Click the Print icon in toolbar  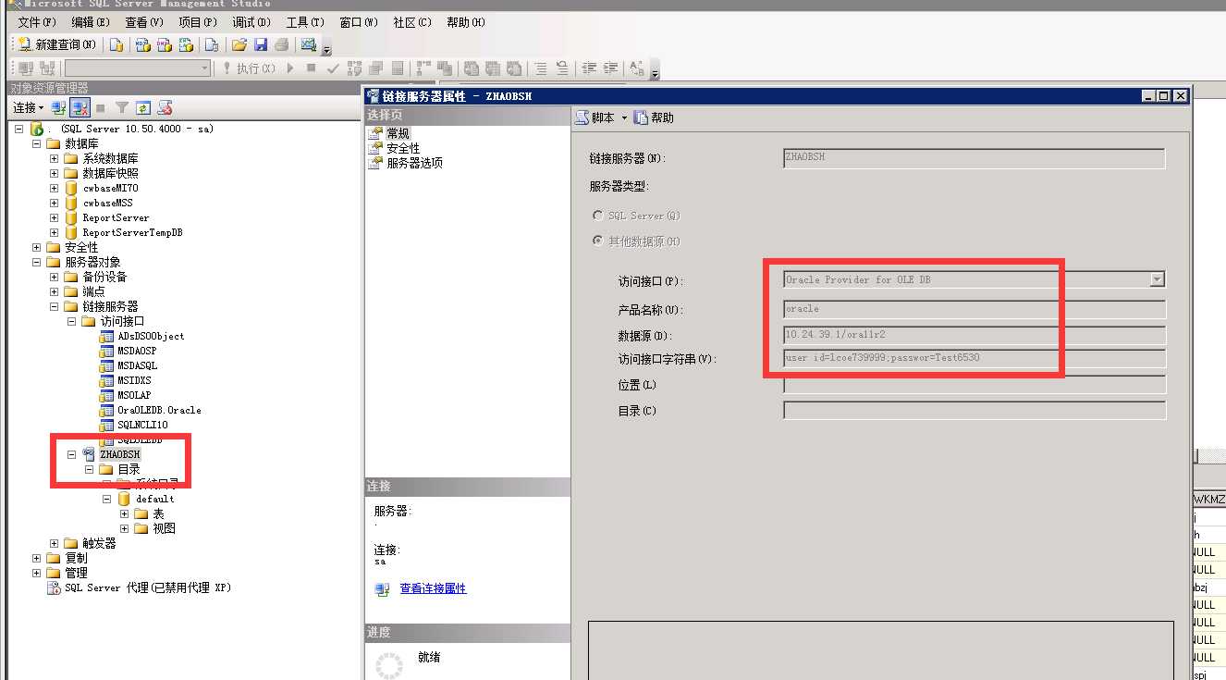pos(281,44)
